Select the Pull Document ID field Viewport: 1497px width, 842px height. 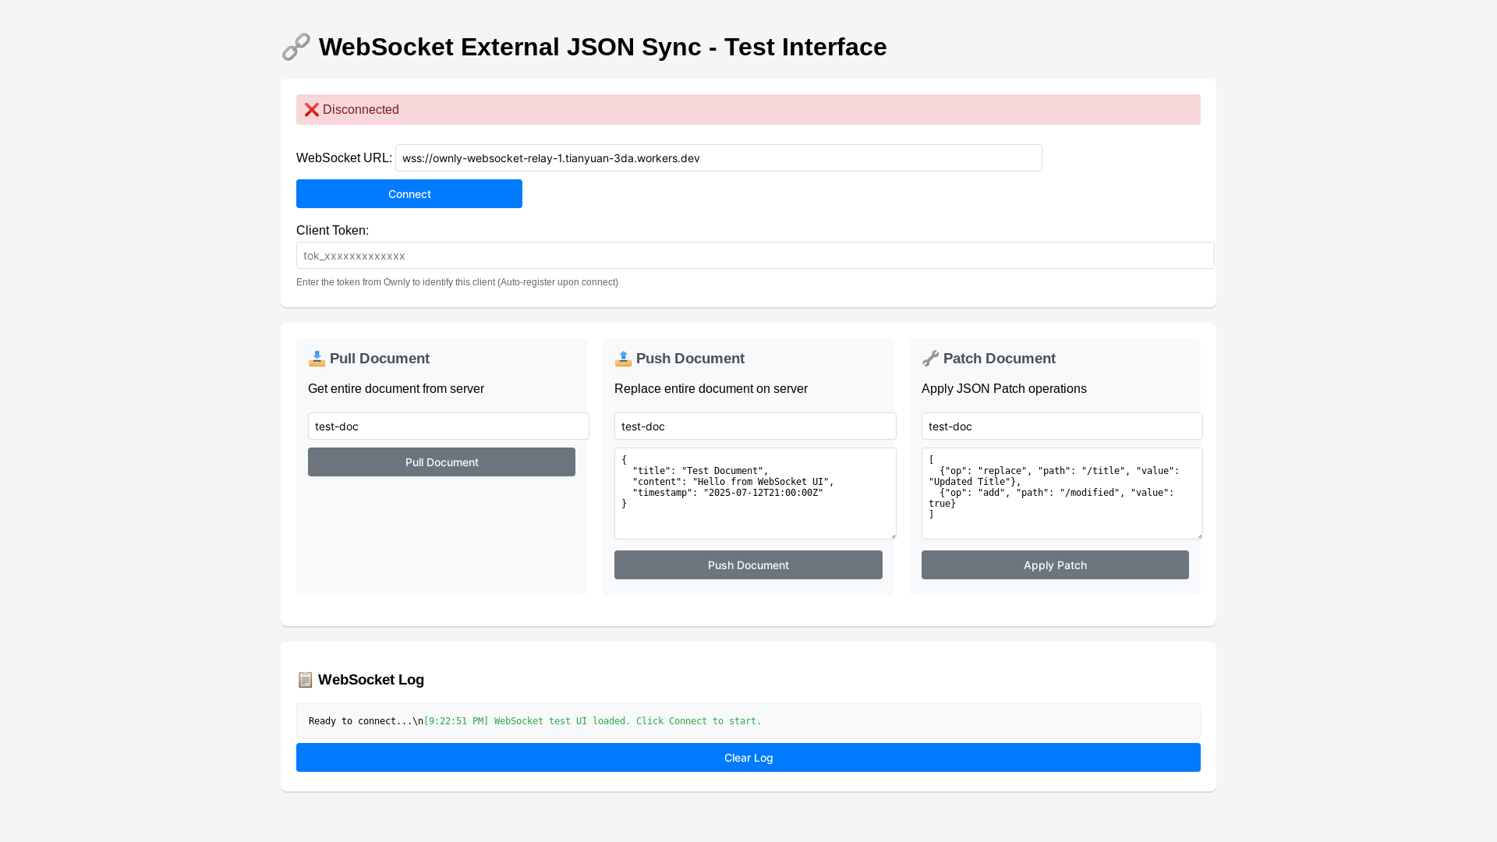pyautogui.click(x=448, y=426)
